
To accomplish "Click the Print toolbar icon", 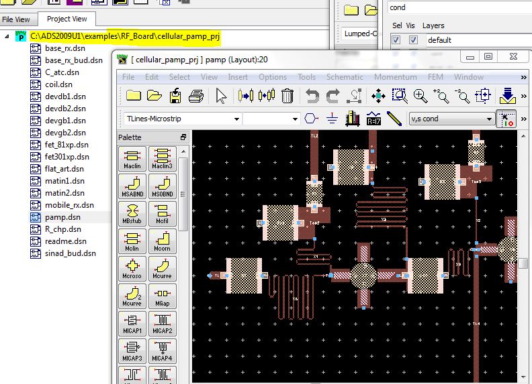I will (x=196, y=97).
